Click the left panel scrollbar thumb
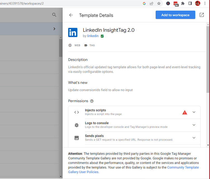Screen dimensions: 210x179 (x=61, y=48)
